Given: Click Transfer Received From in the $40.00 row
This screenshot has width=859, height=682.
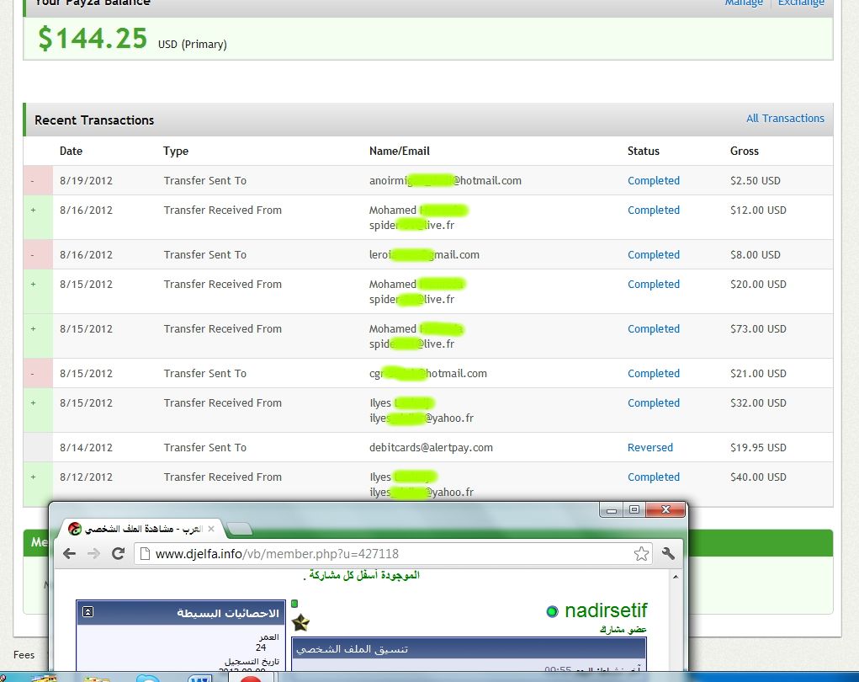Looking at the screenshot, I should point(222,477).
